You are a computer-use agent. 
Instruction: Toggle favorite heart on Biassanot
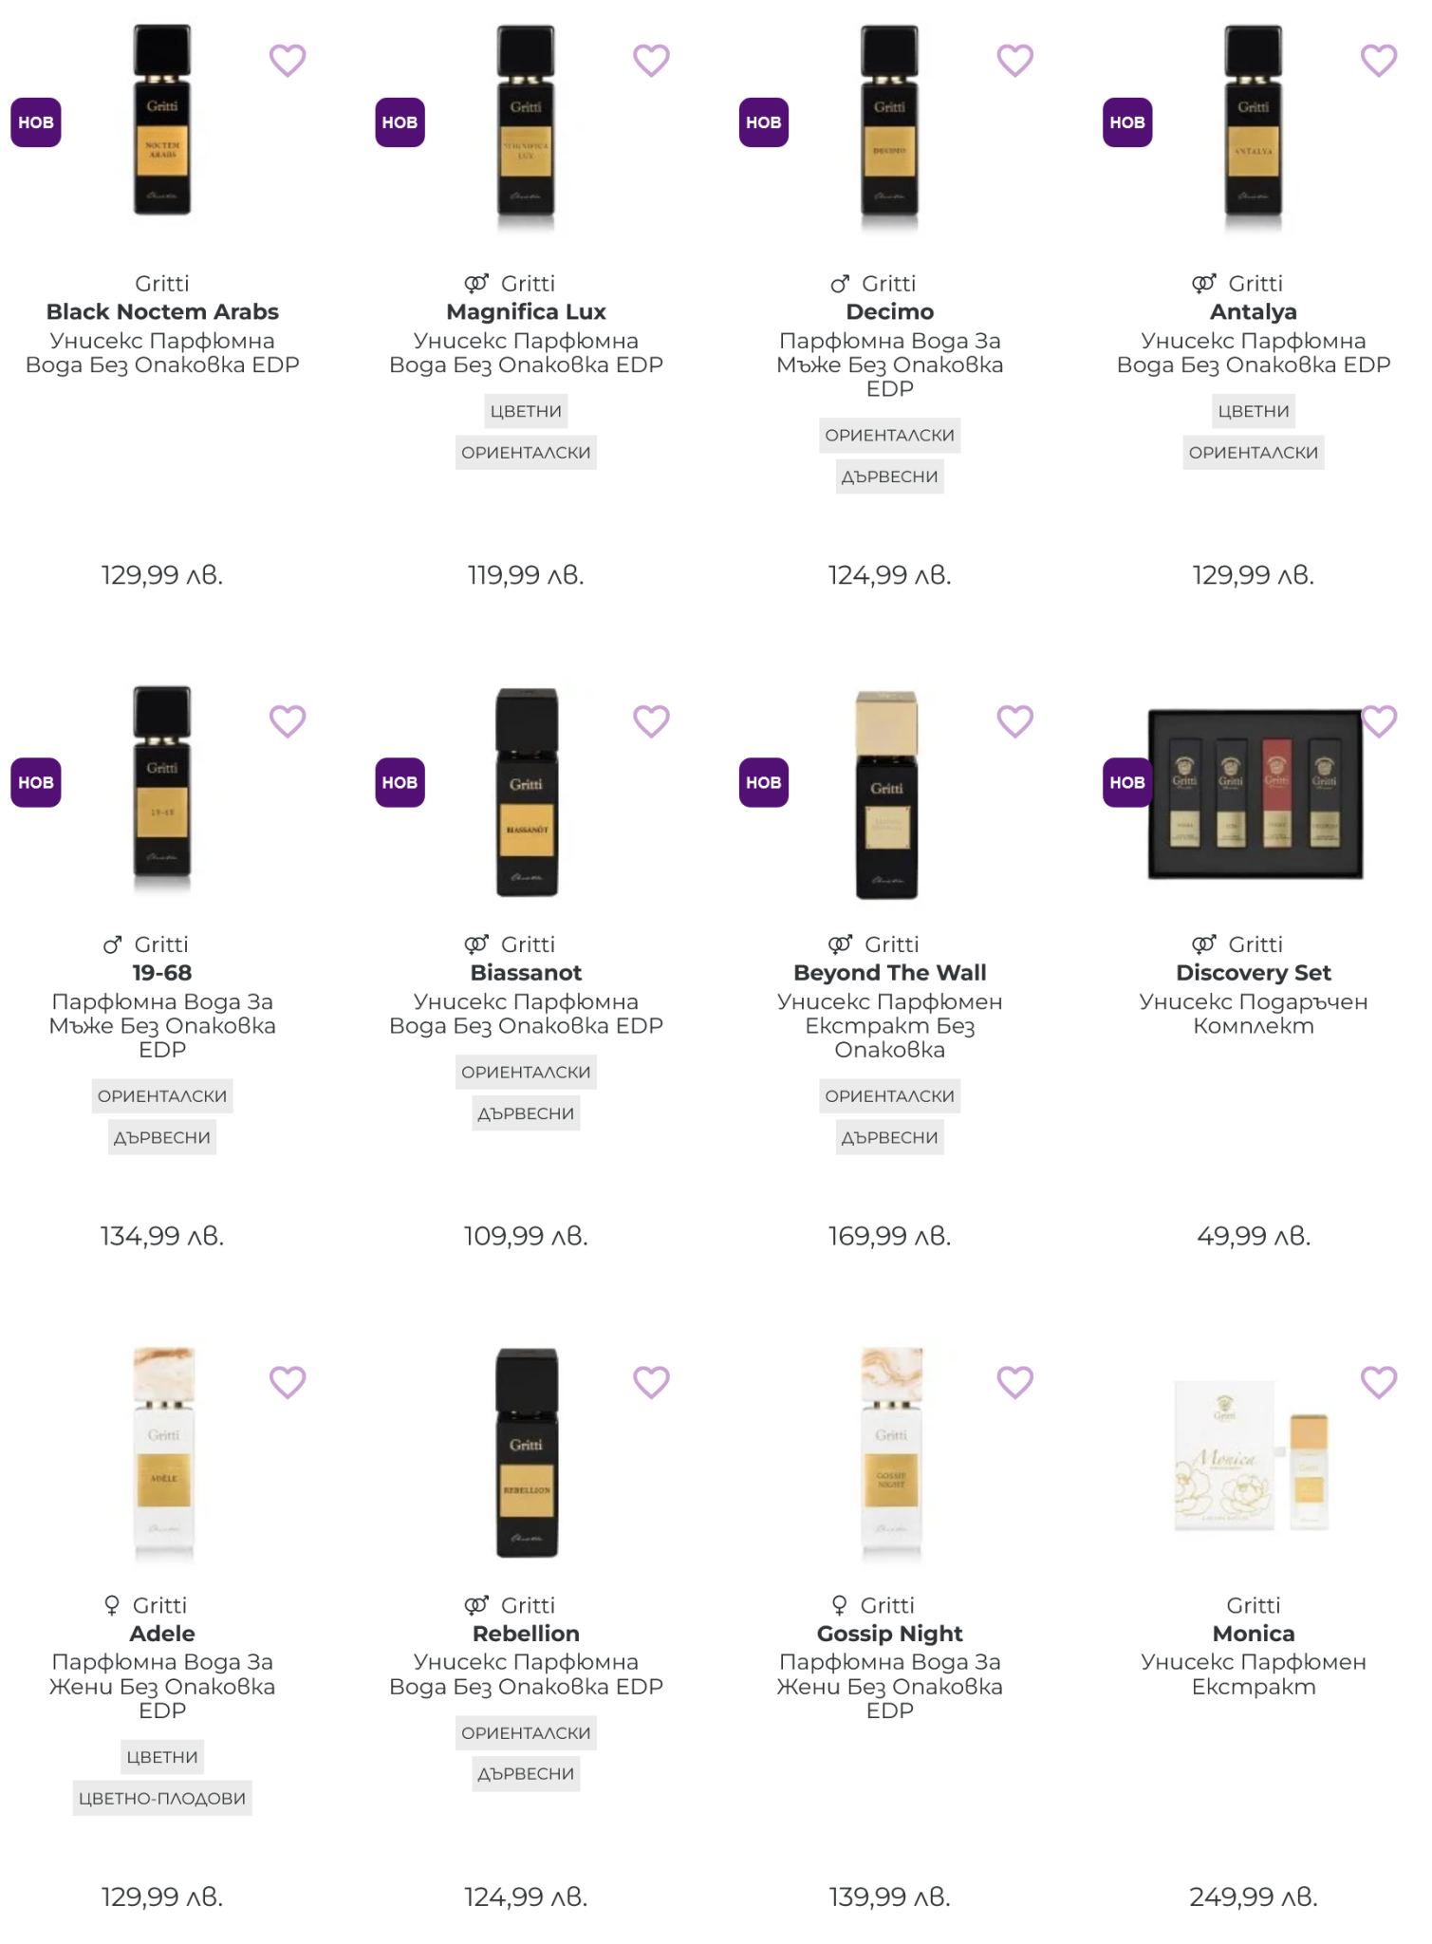coord(651,721)
